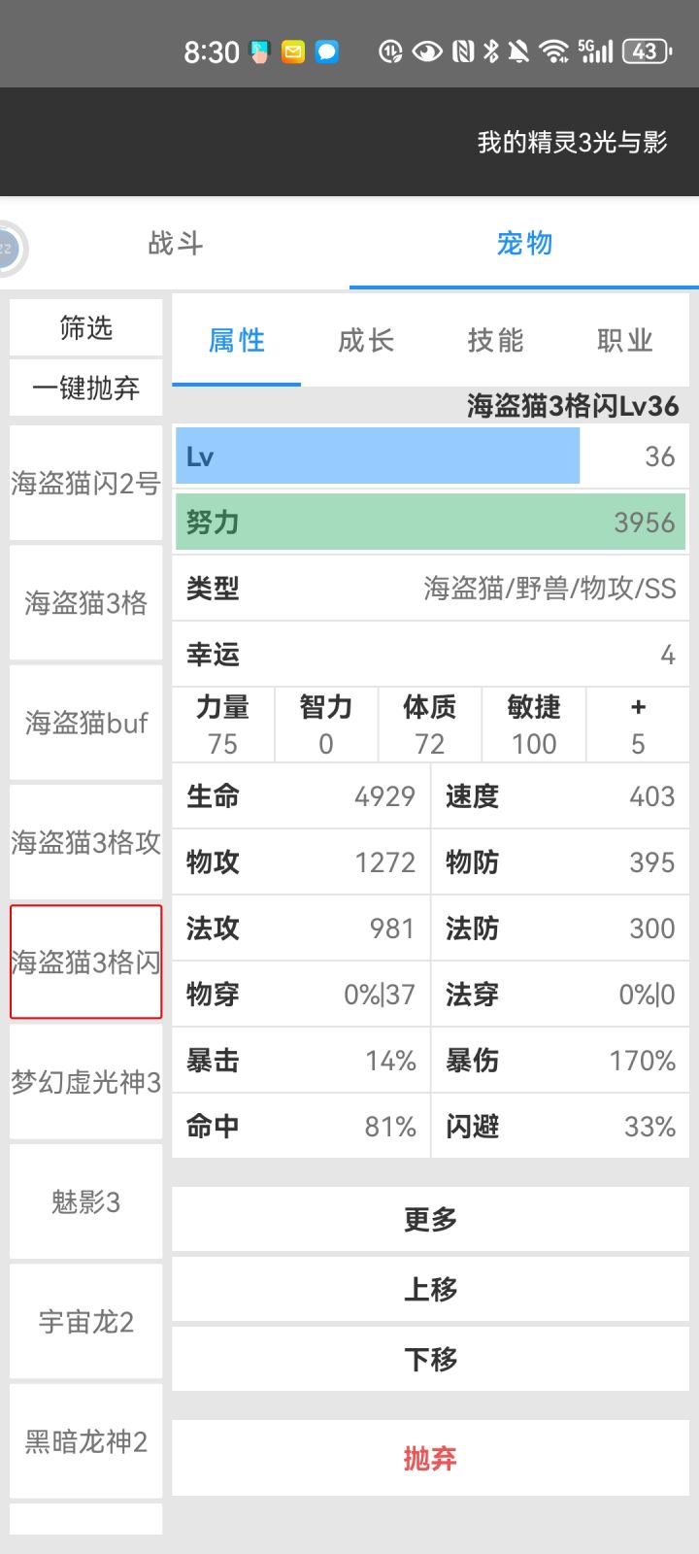The image size is (699, 1554).
Task: Open the 技能 sub-tab
Action: [495, 341]
